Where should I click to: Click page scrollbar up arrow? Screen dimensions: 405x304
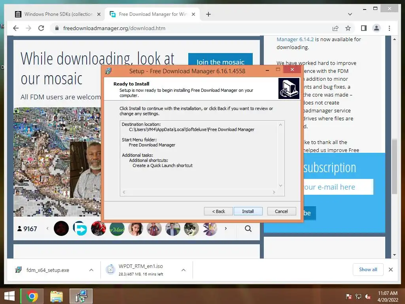[394, 39]
